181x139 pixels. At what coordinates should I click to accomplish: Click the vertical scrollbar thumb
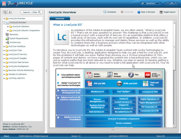pos(174,47)
